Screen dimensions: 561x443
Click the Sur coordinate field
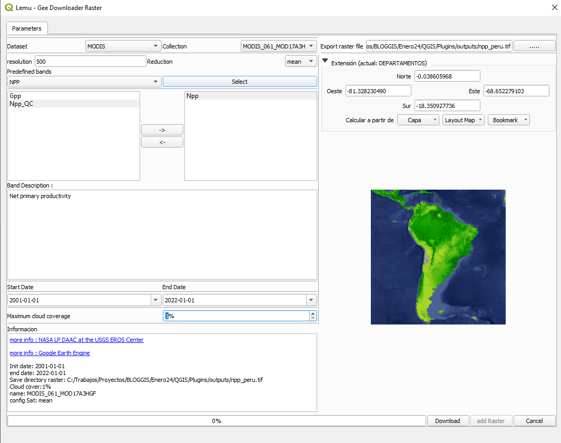tap(447, 106)
